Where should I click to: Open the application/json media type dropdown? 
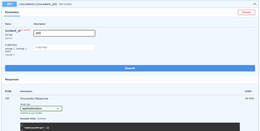[41, 109]
